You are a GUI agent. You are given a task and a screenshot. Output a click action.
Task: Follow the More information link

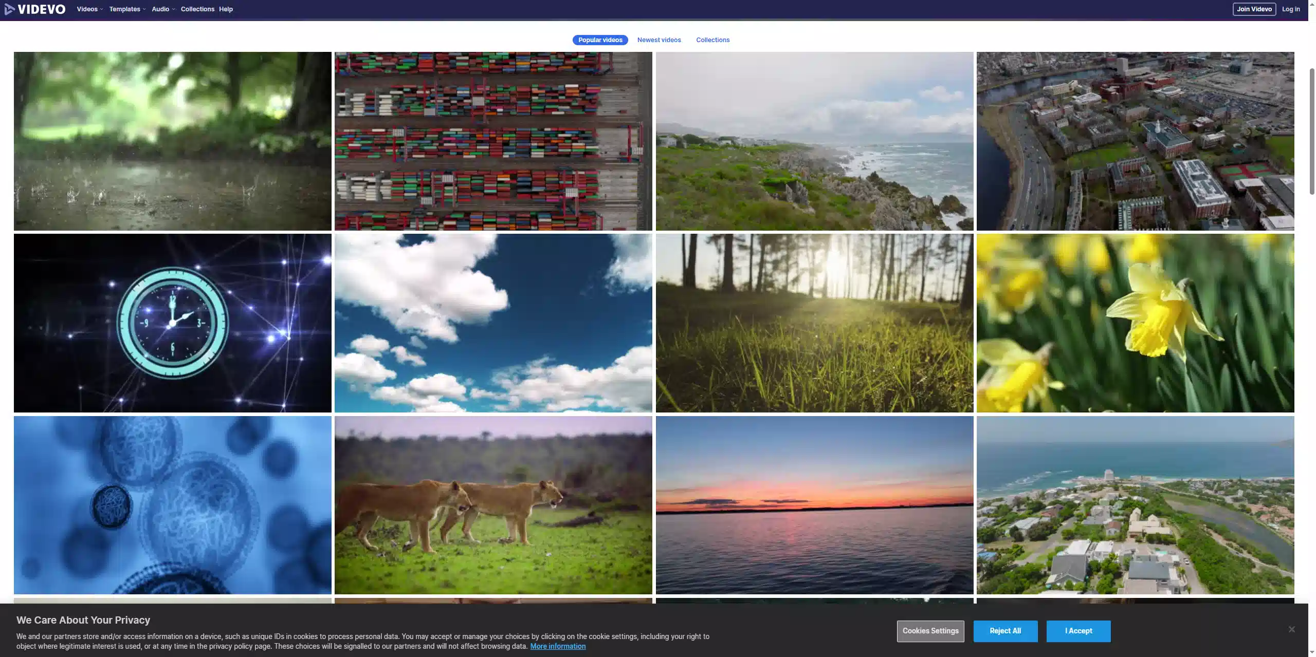coord(558,646)
